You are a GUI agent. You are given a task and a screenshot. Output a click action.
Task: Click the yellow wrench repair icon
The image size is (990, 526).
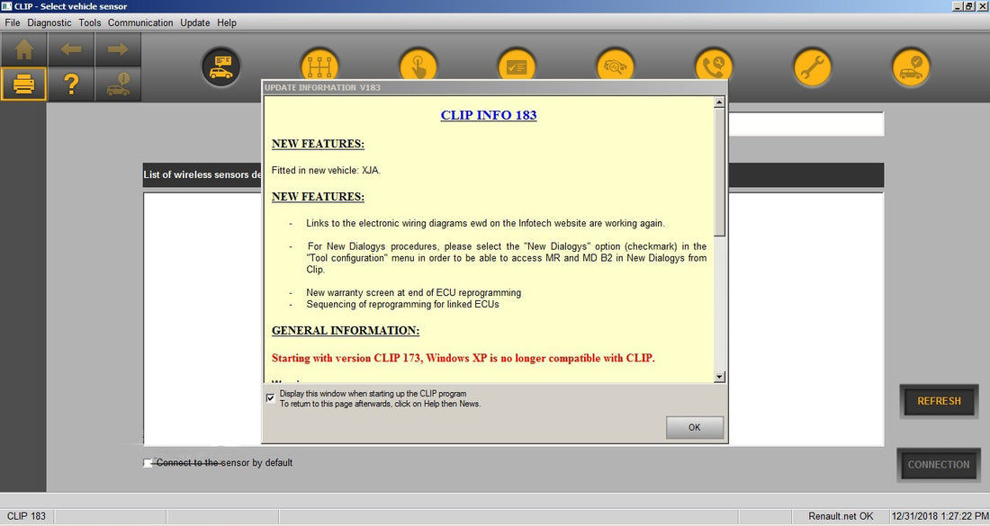812,67
